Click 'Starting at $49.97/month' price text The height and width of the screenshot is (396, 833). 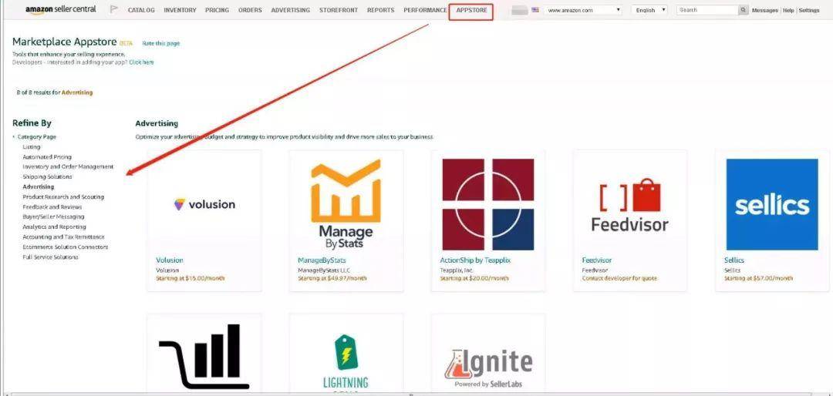point(332,278)
